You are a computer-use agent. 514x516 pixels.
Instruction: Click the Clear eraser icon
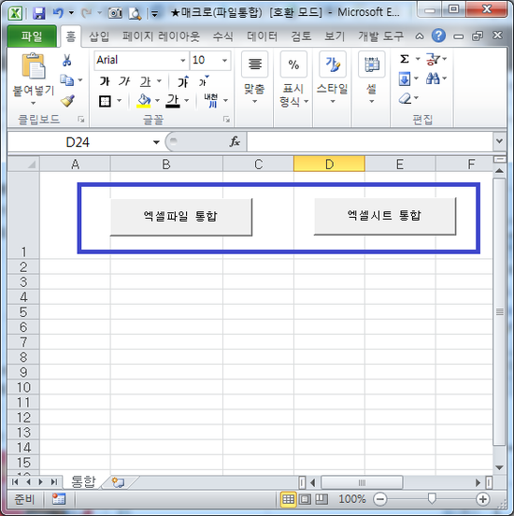tap(405, 98)
